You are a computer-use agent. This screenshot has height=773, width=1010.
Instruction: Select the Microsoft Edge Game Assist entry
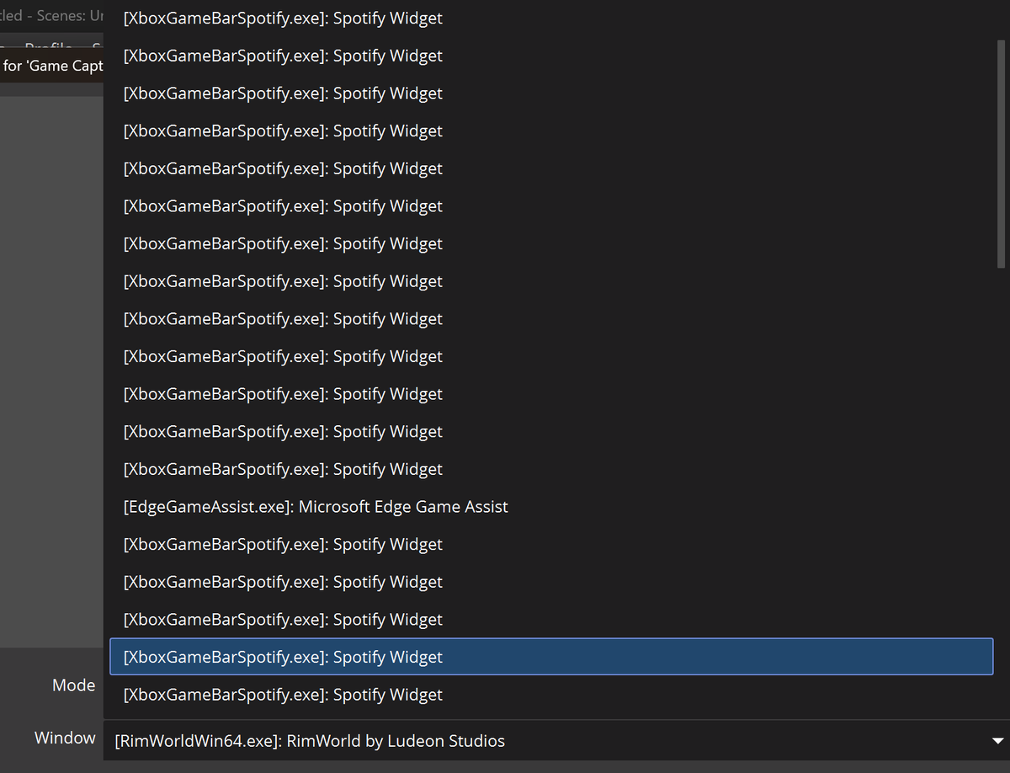pos(551,507)
